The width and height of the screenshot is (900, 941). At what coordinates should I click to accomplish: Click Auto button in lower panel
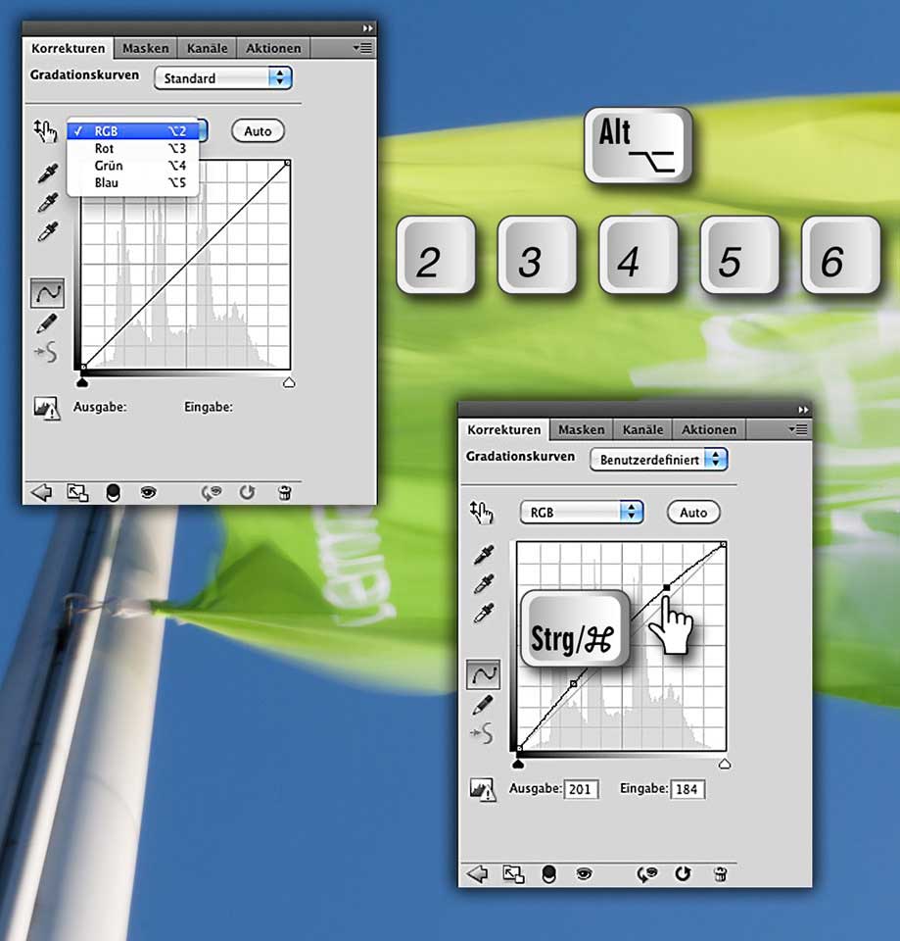point(693,513)
